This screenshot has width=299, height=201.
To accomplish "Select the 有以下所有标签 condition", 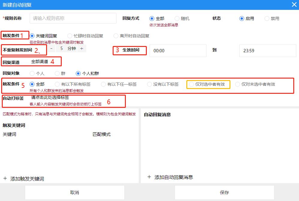I will coord(57,84).
